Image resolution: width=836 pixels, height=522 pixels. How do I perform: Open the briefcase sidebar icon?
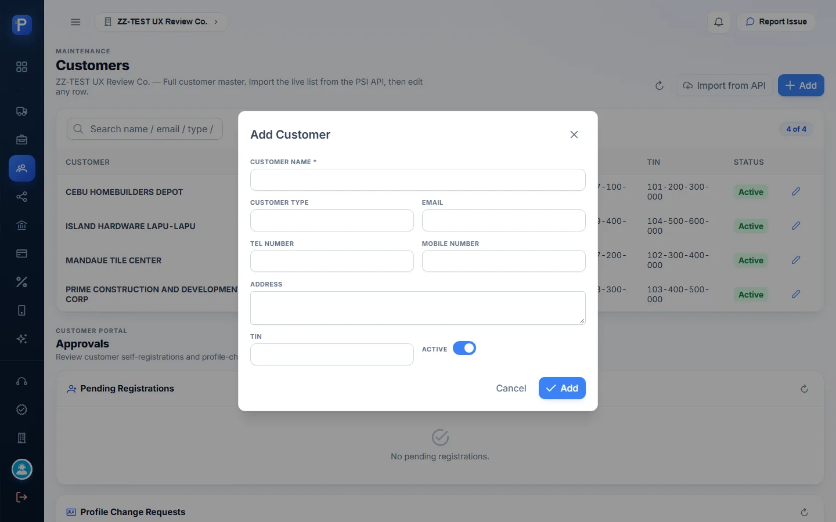(22, 140)
